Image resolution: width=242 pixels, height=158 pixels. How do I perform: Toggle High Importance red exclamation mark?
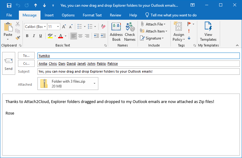[x=189, y=31]
